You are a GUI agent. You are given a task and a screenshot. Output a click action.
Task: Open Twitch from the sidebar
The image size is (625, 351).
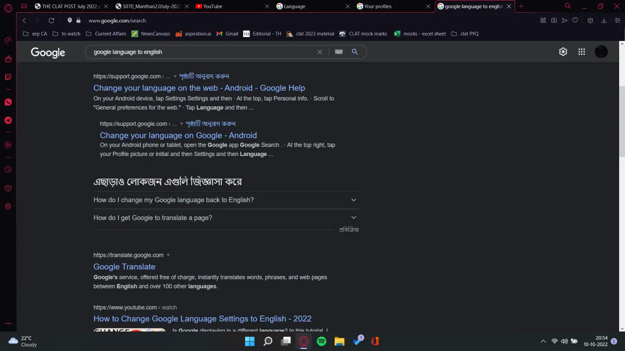(8, 77)
